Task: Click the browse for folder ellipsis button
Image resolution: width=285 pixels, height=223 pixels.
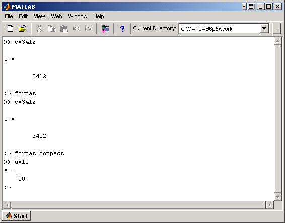Action: [x=276, y=29]
